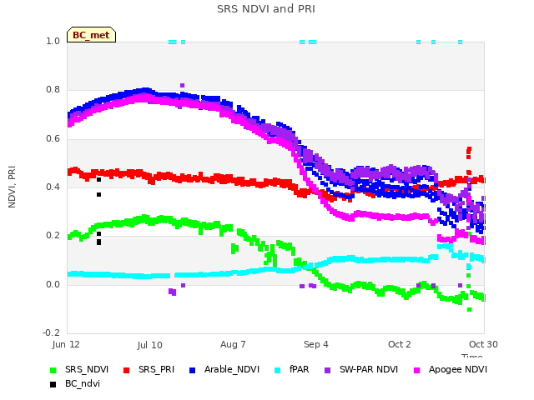
Task: Select the SRS_NDVI legend label
Action: click(x=87, y=370)
